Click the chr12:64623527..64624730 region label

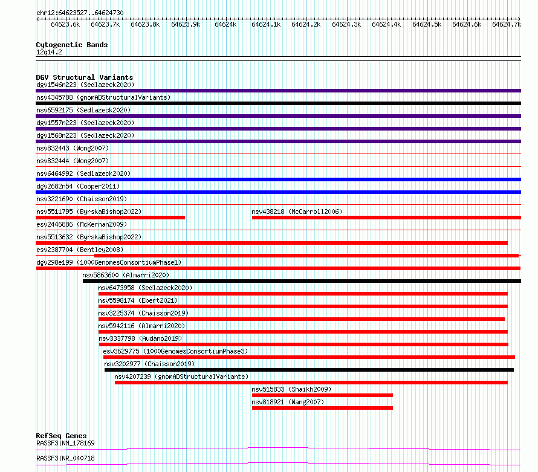[x=80, y=13]
